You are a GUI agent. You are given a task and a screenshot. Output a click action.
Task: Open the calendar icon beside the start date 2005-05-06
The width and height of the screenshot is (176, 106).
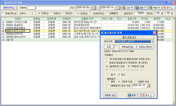(94, 8)
